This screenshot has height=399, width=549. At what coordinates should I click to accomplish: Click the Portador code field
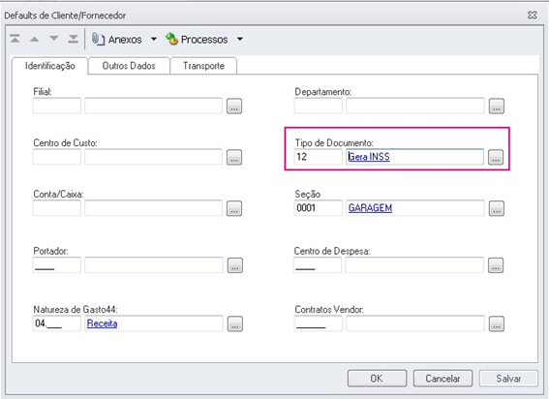coord(57,265)
